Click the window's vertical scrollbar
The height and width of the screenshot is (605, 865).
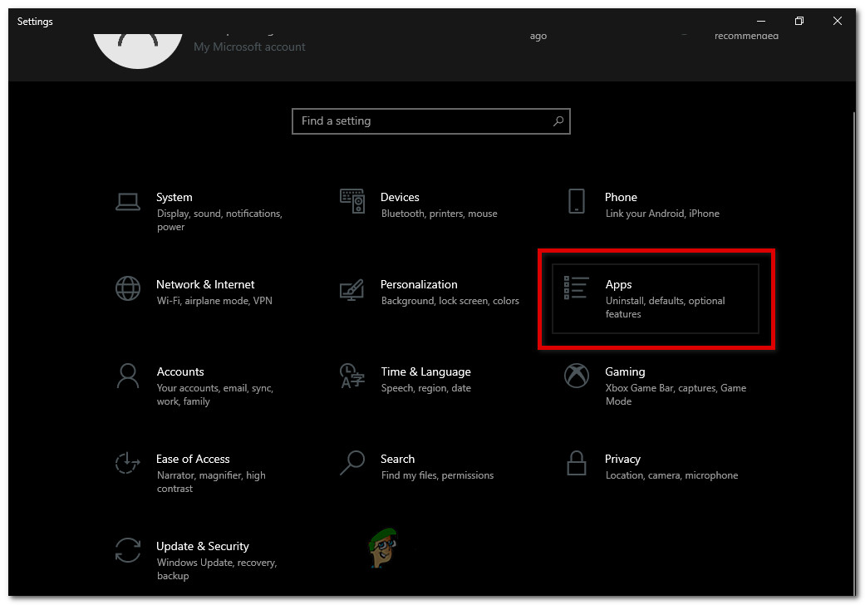click(853, 353)
